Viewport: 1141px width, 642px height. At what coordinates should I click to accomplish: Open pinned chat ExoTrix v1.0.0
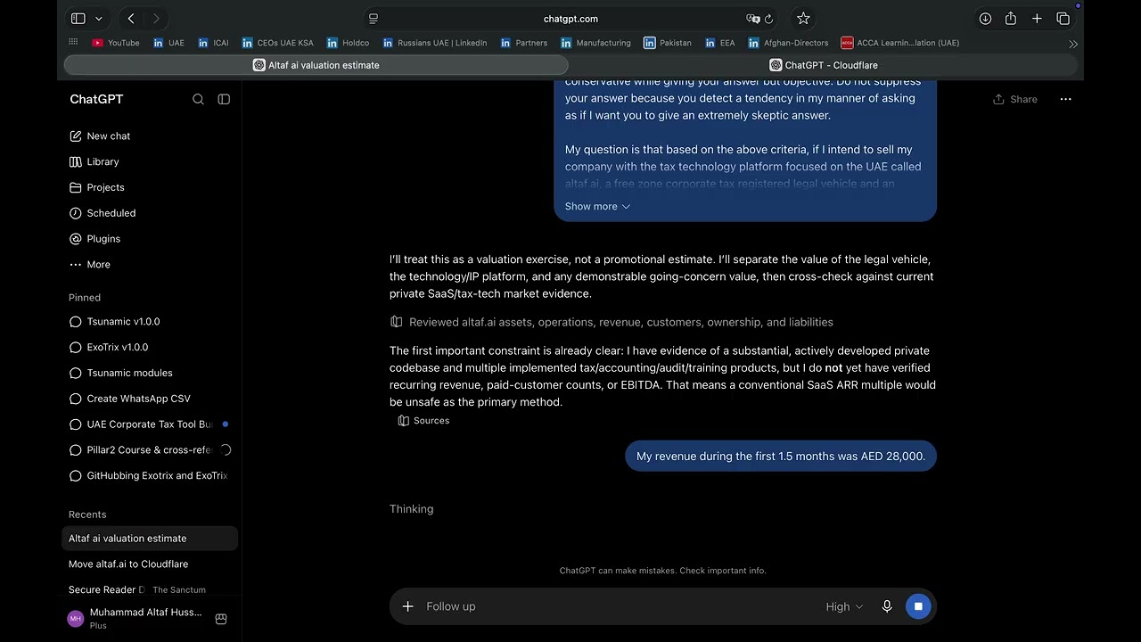click(150, 348)
